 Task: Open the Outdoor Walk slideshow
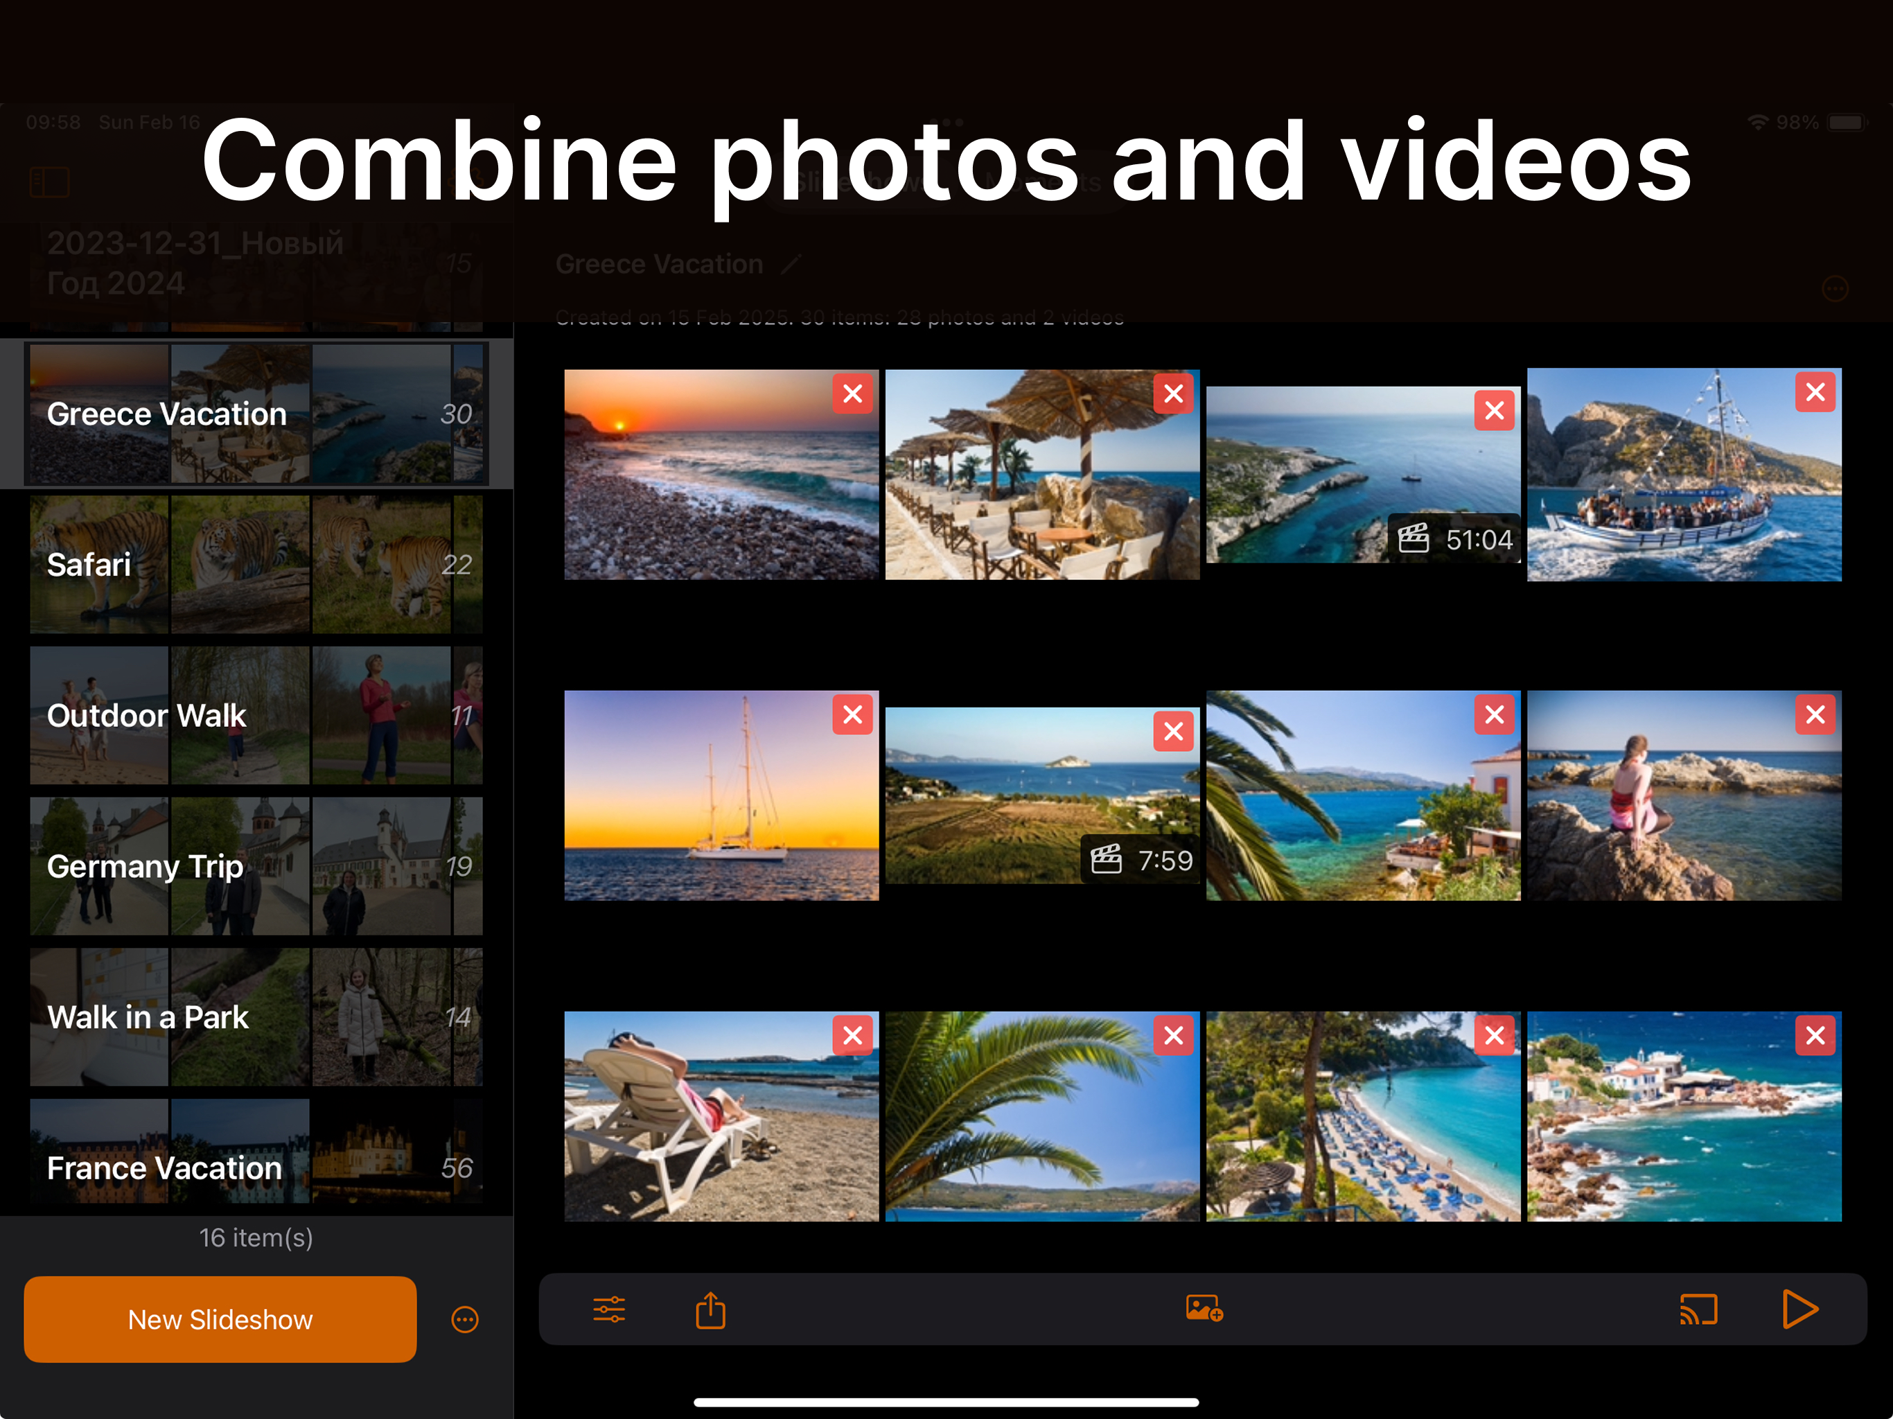tap(256, 716)
